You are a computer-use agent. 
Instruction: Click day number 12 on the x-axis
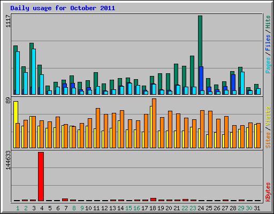104,208
